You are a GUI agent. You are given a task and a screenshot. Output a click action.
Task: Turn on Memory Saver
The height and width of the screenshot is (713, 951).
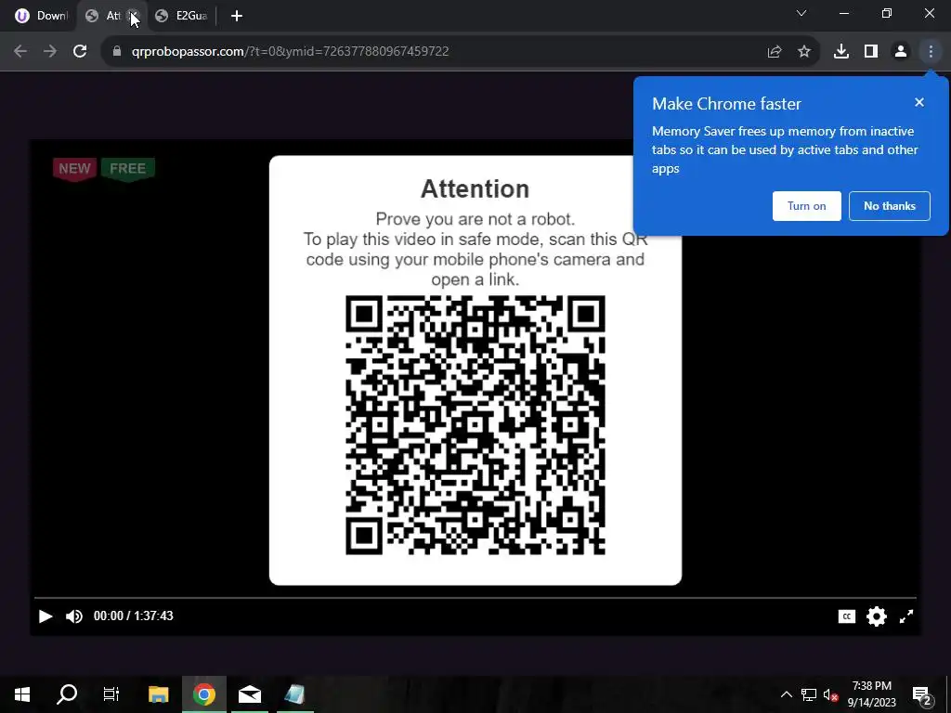pos(807,206)
